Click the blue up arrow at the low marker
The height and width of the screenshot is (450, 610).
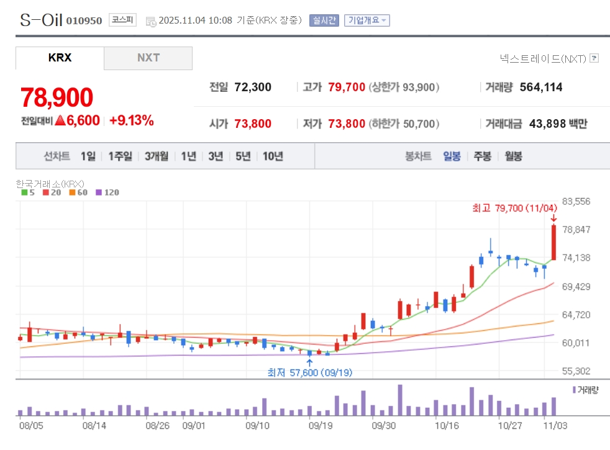coord(309,362)
